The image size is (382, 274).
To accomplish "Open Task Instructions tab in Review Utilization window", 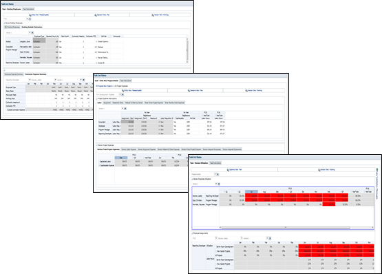I will [215, 163].
